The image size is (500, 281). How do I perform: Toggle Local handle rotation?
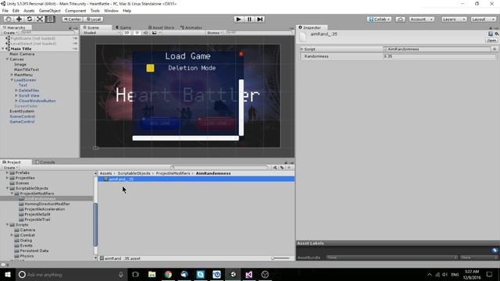[x=94, y=20]
